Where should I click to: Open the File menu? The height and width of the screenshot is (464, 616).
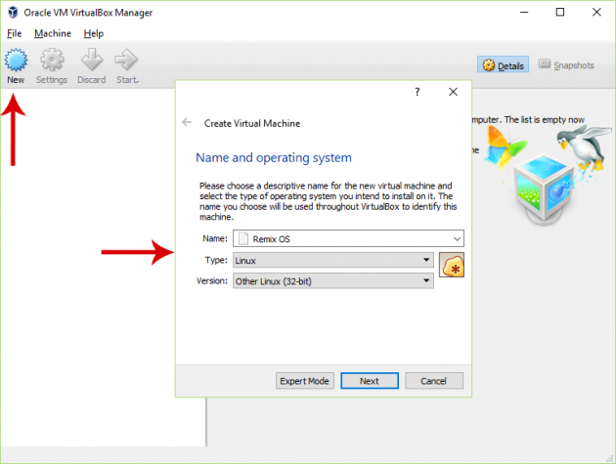point(15,33)
